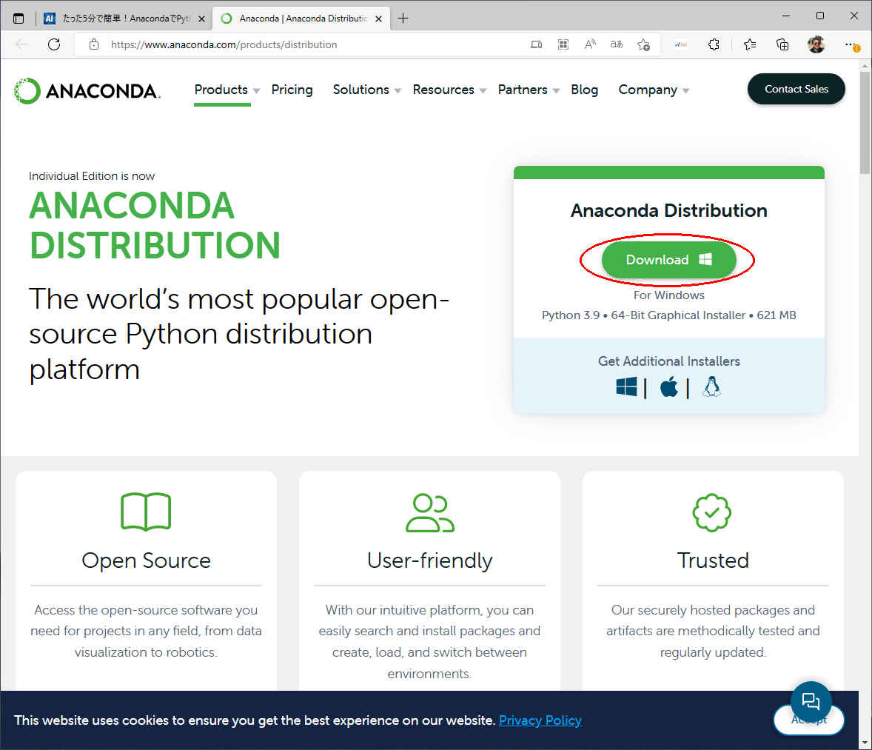Screen dimensions: 872x750
Task: Open browser Collections icon
Action: coord(782,44)
